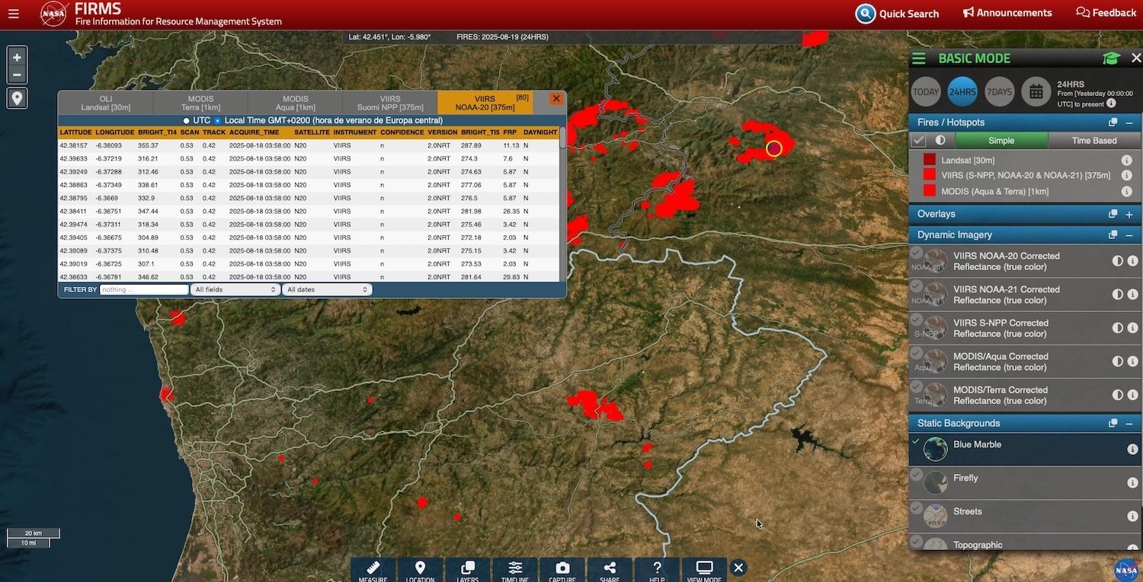
Task: Pop out the Overlays panel
Action: 1113,215
